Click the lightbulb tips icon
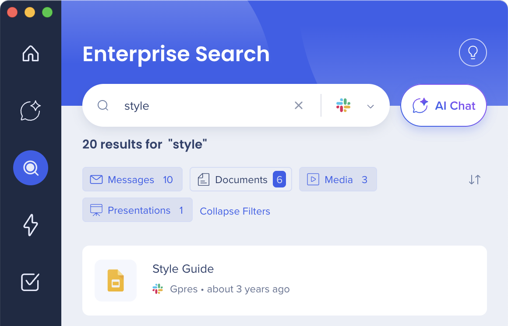 click(x=473, y=52)
